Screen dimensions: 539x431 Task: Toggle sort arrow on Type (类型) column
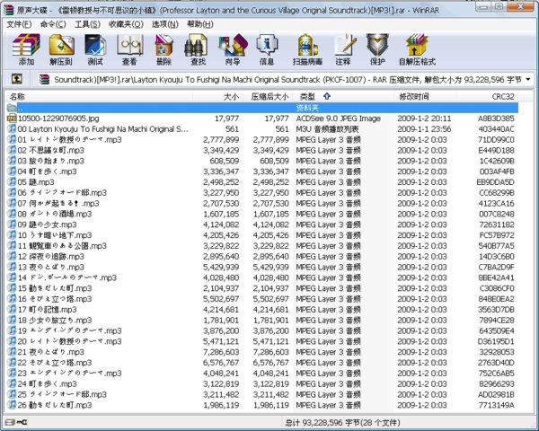coord(327,96)
